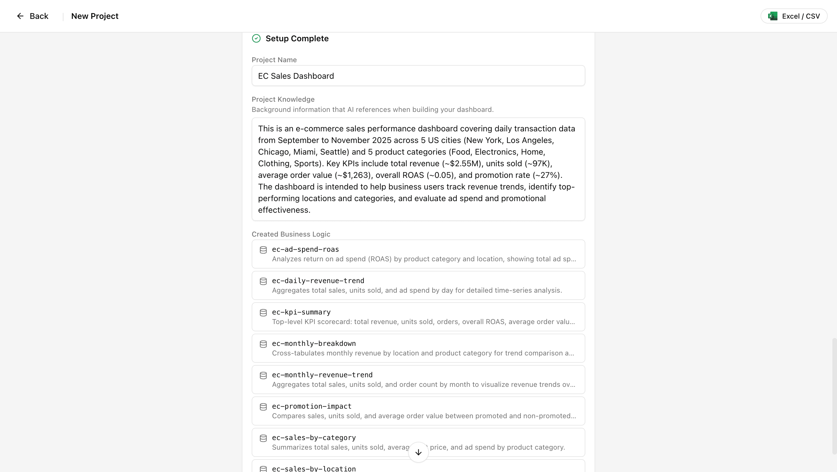Click the Project Name input field
Image resolution: width=837 pixels, height=472 pixels.
point(418,76)
